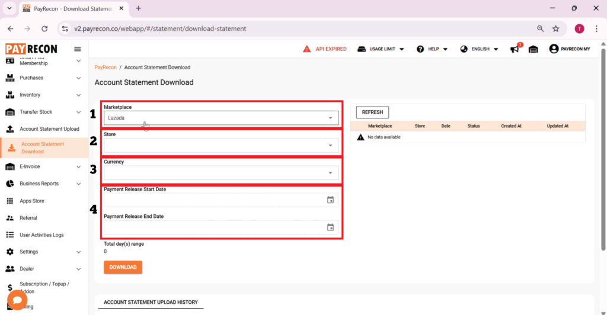Click the Payment Release End Date field
This screenshot has width=607, height=315.
[221, 227]
